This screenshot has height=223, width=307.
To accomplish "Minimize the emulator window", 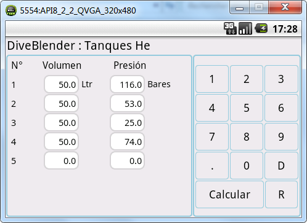I will coord(239,8).
